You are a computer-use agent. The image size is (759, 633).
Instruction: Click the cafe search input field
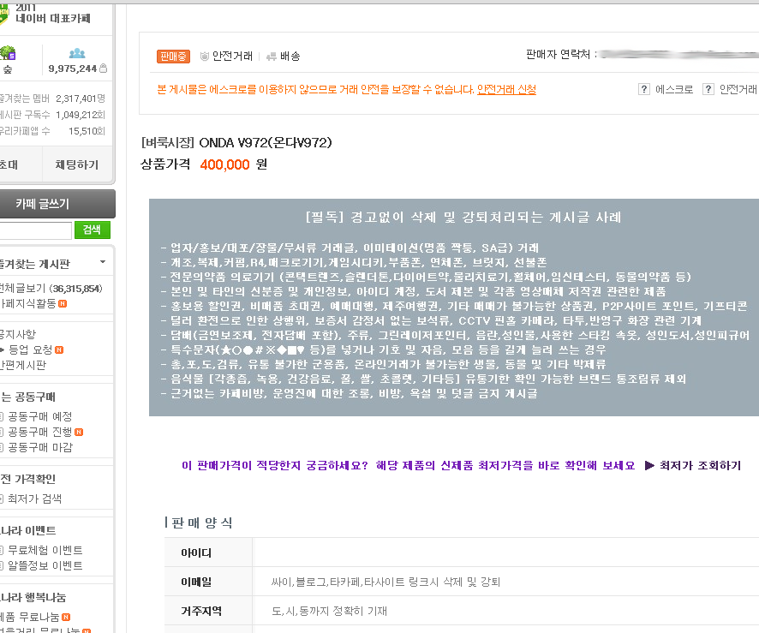coord(35,230)
